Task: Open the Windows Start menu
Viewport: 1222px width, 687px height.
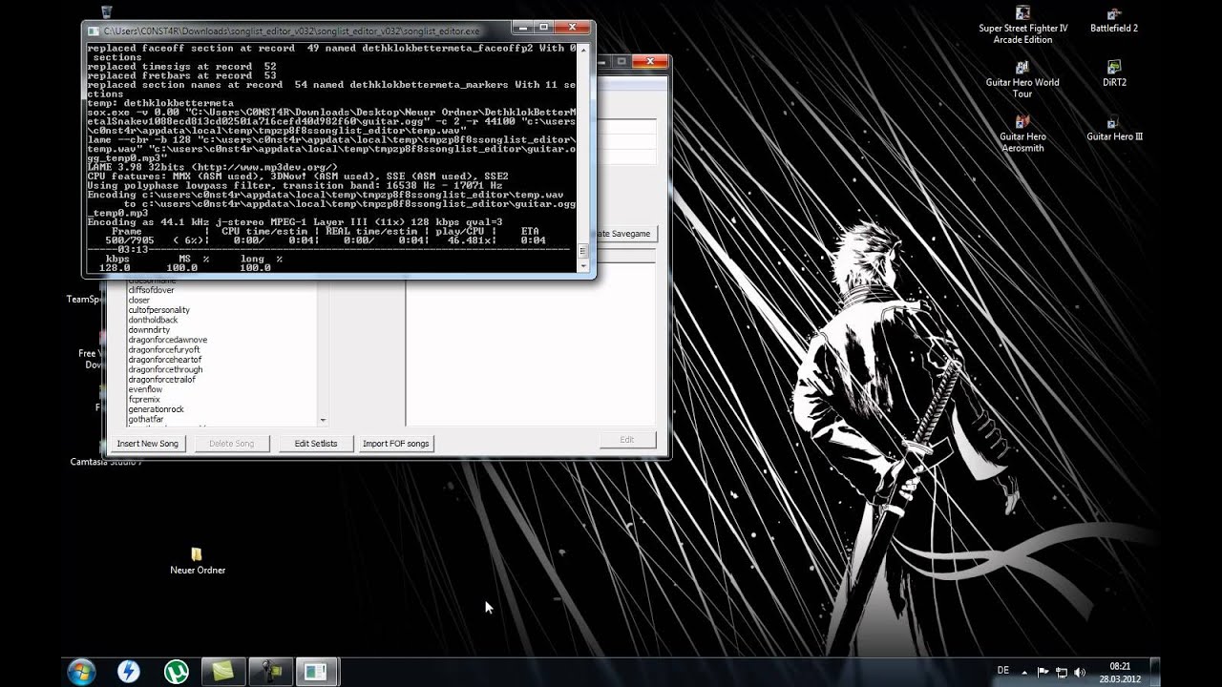Action: click(x=81, y=671)
